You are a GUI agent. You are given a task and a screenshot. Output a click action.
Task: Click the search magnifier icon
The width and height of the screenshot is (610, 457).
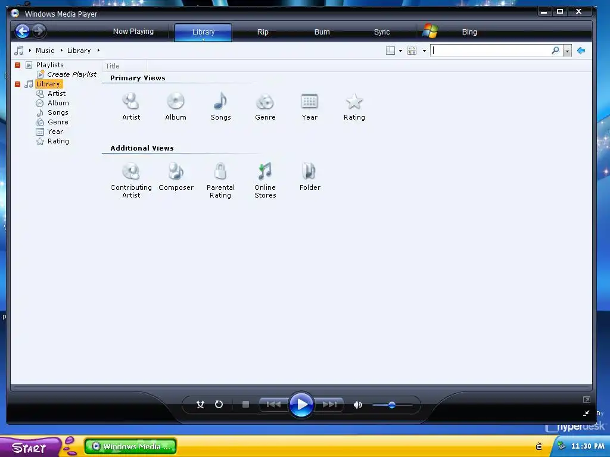(556, 50)
